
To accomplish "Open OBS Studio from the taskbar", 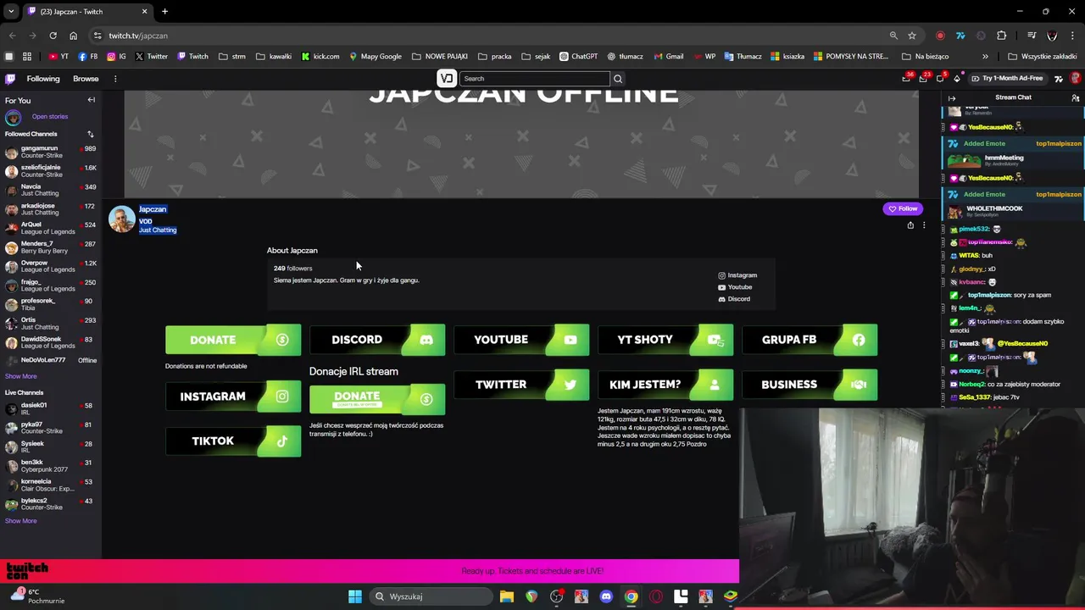I will (x=557, y=596).
